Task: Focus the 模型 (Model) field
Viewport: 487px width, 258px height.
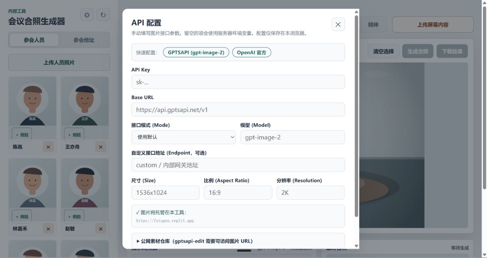Action: coord(293,137)
